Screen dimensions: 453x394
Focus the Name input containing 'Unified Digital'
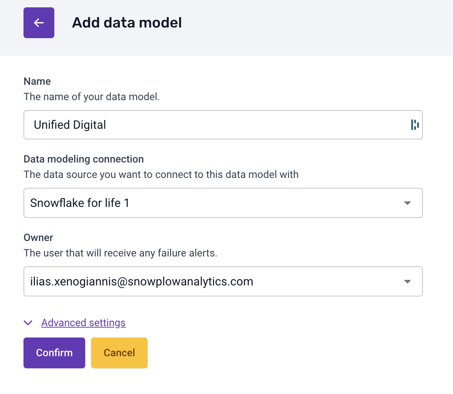pyautogui.click(x=220, y=125)
